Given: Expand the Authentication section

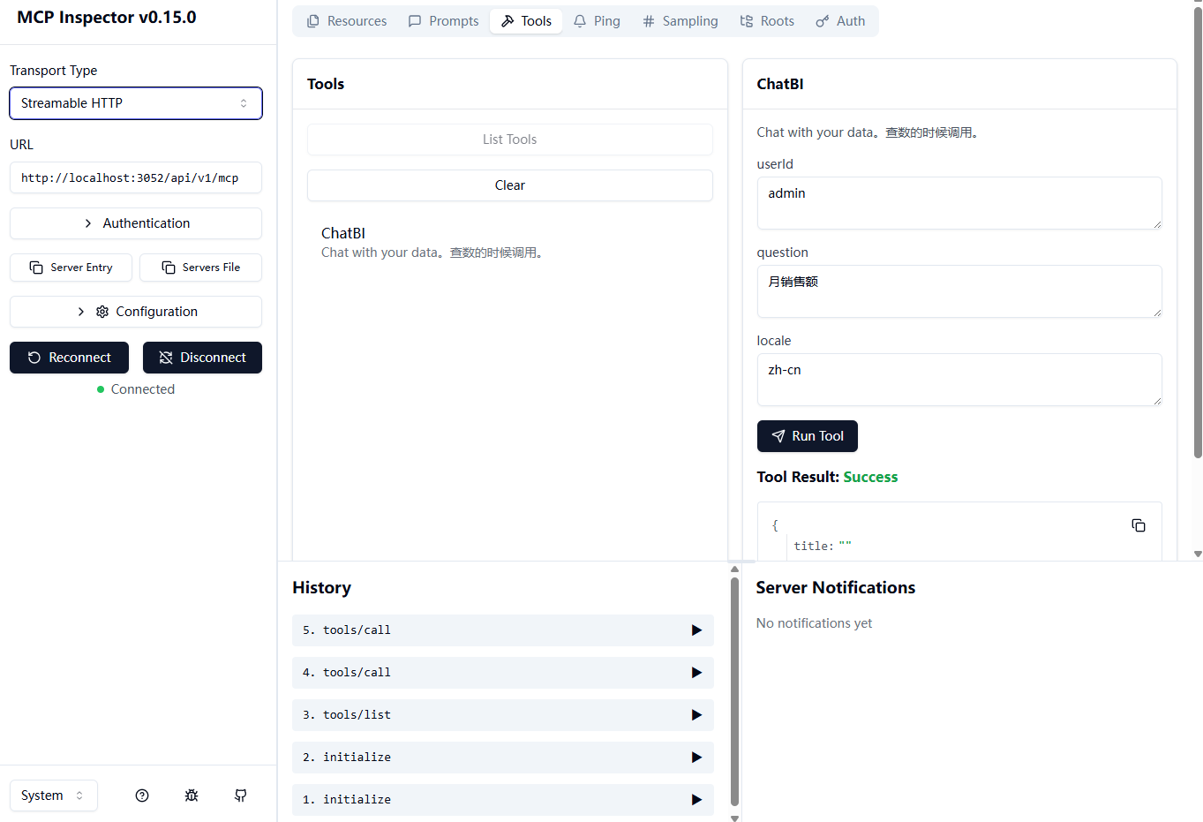Looking at the screenshot, I should pos(136,223).
